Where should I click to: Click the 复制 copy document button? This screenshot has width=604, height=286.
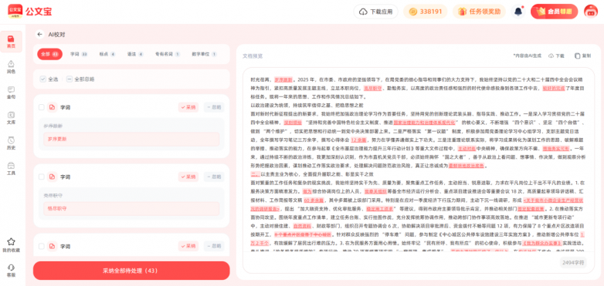point(582,56)
